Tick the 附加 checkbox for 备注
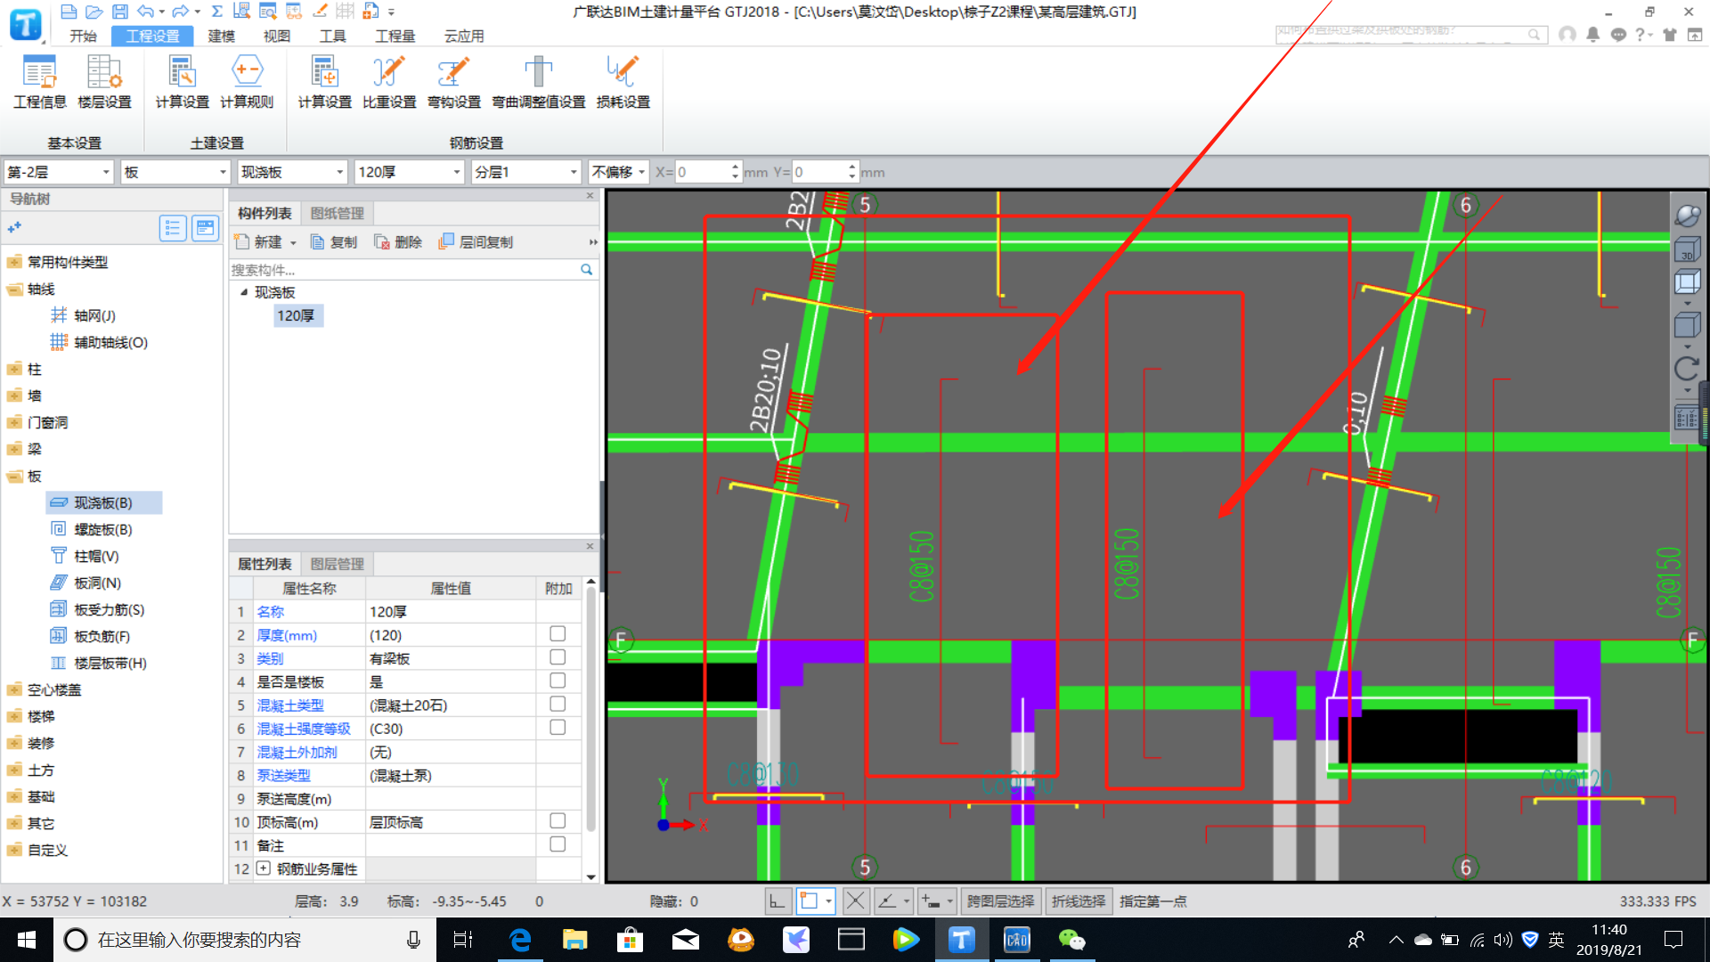 tap(558, 844)
